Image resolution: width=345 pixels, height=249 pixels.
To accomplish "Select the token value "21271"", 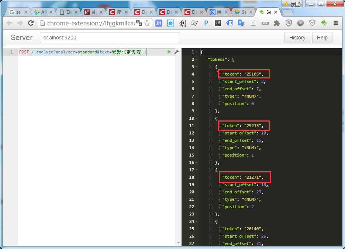I will [x=253, y=177].
